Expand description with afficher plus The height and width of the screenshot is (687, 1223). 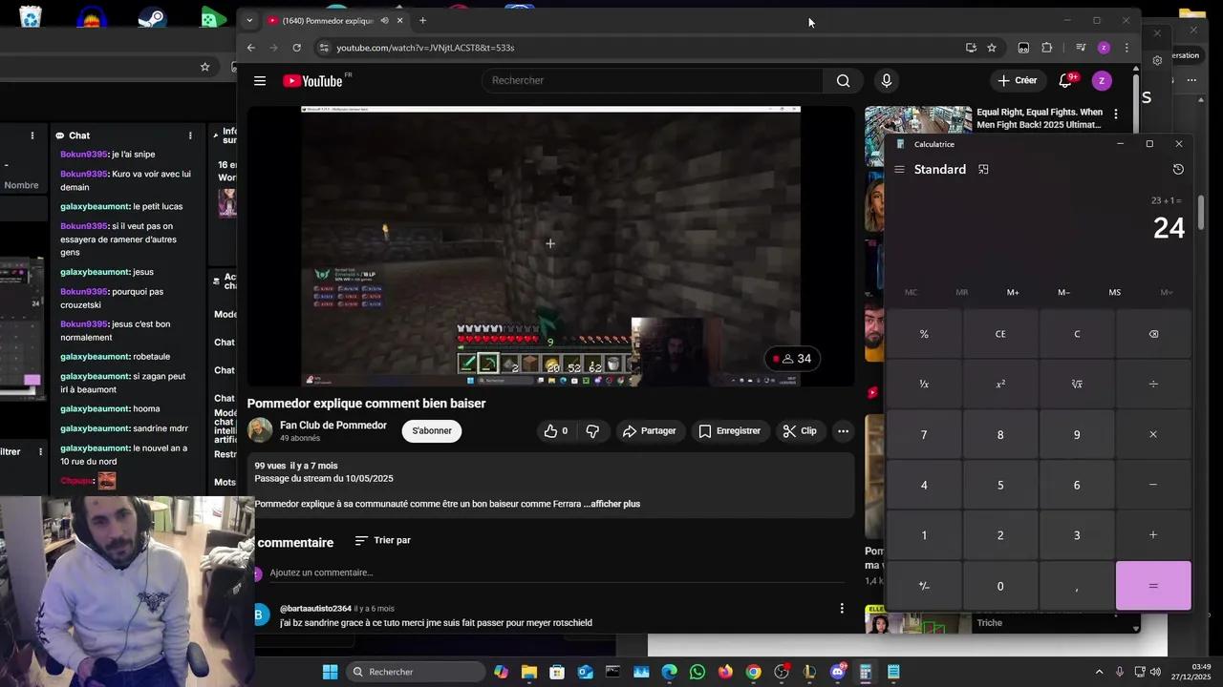(615, 504)
